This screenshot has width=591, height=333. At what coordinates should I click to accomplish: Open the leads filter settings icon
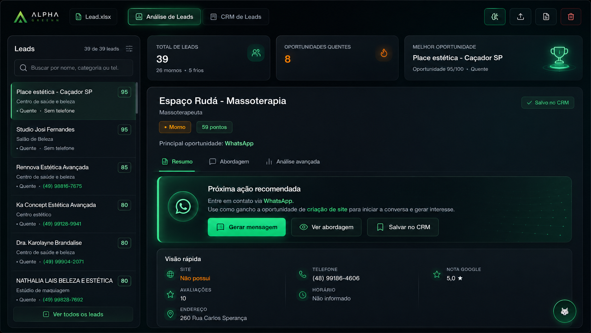[x=129, y=49]
